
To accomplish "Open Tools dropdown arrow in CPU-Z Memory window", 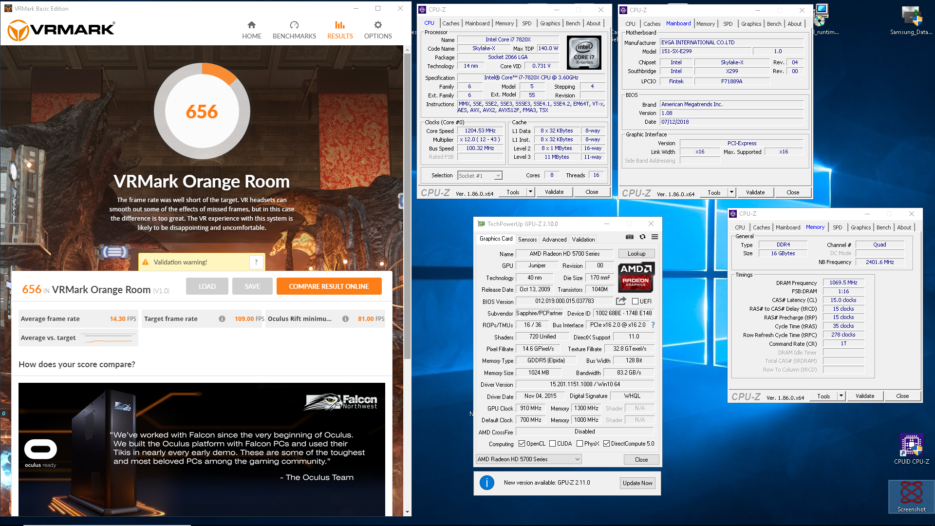I will [x=841, y=396].
